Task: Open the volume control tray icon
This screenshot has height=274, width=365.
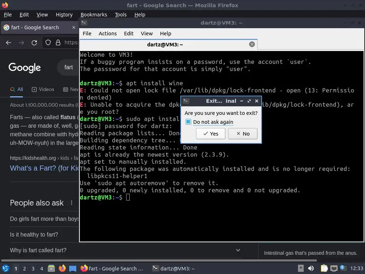Action: (311, 268)
